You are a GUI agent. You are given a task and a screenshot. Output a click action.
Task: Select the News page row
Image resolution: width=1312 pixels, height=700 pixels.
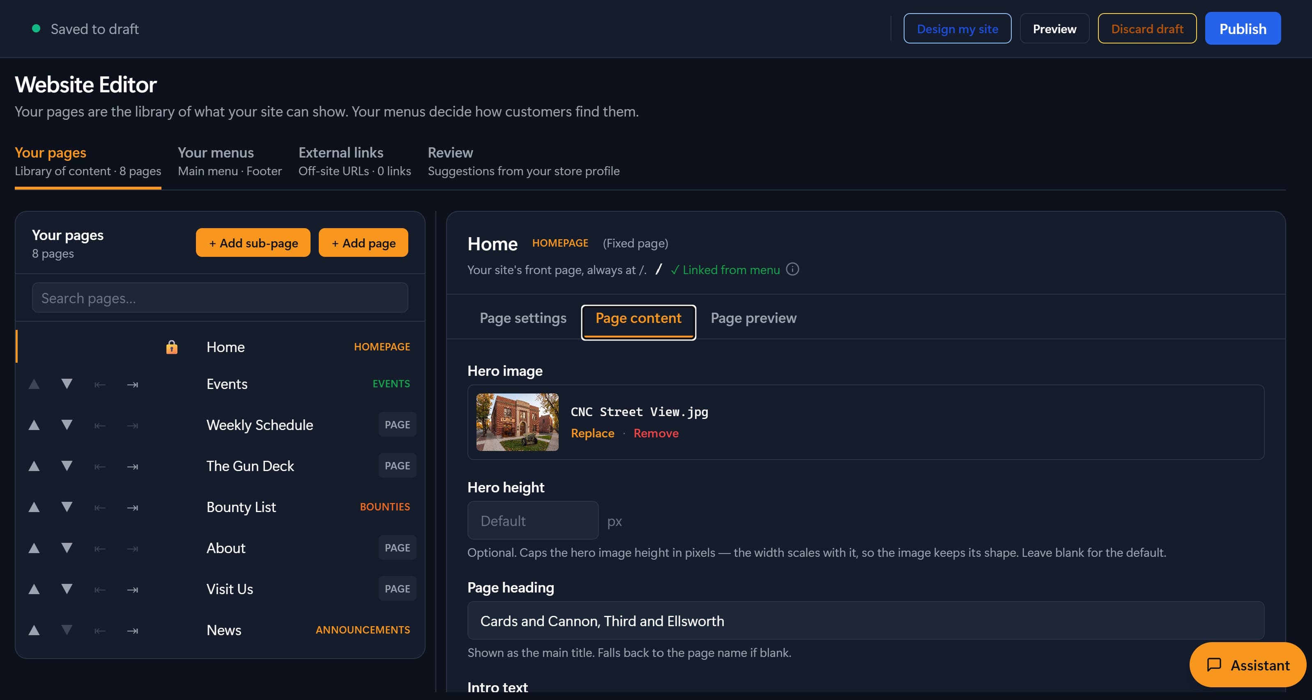coord(220,630)
